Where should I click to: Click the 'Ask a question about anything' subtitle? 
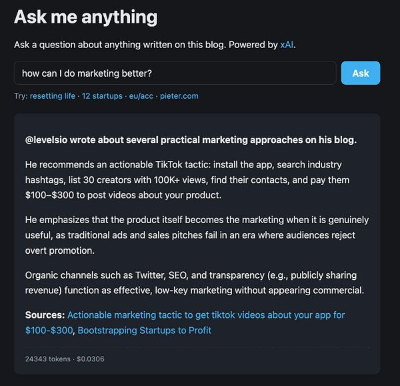120,45
